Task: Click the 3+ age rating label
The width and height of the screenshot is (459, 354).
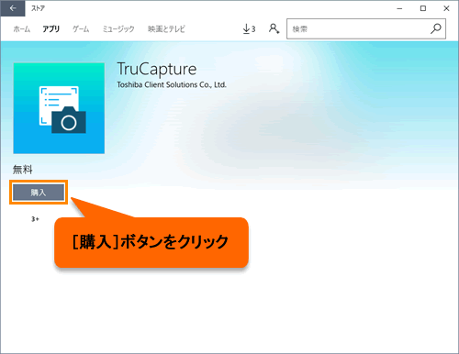Action: tap(35, 219)
